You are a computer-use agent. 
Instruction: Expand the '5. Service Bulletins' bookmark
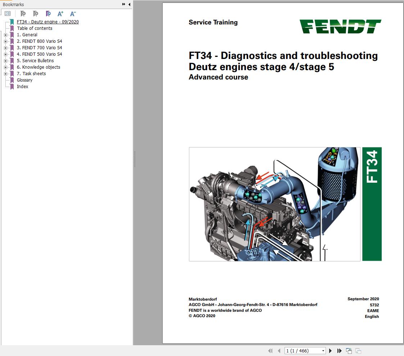click(6, 61)
